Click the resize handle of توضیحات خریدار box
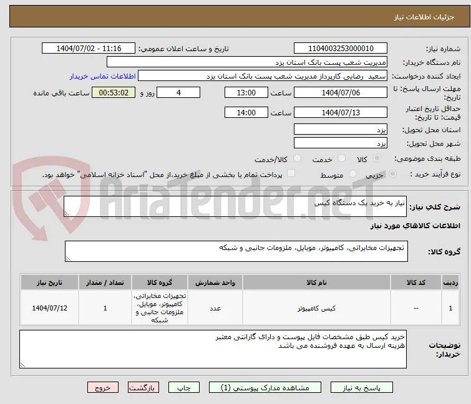The height and width of the screenshot is (404, 471). coord(23,365)
